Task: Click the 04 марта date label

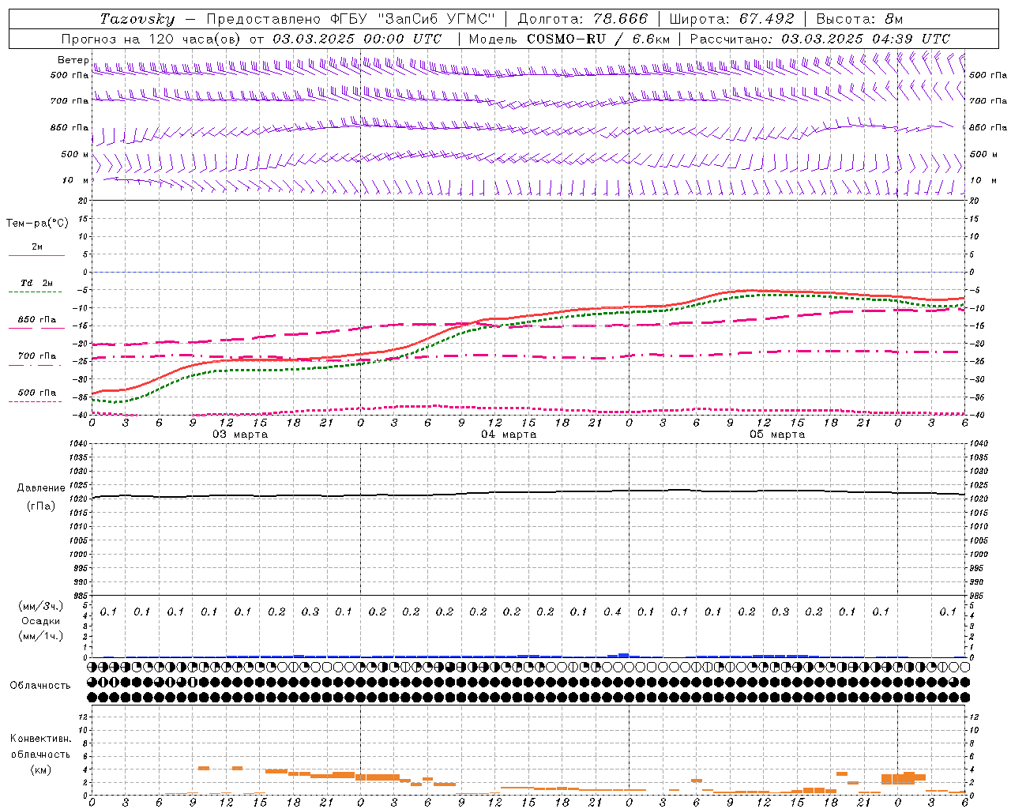Action: [509, 435]
